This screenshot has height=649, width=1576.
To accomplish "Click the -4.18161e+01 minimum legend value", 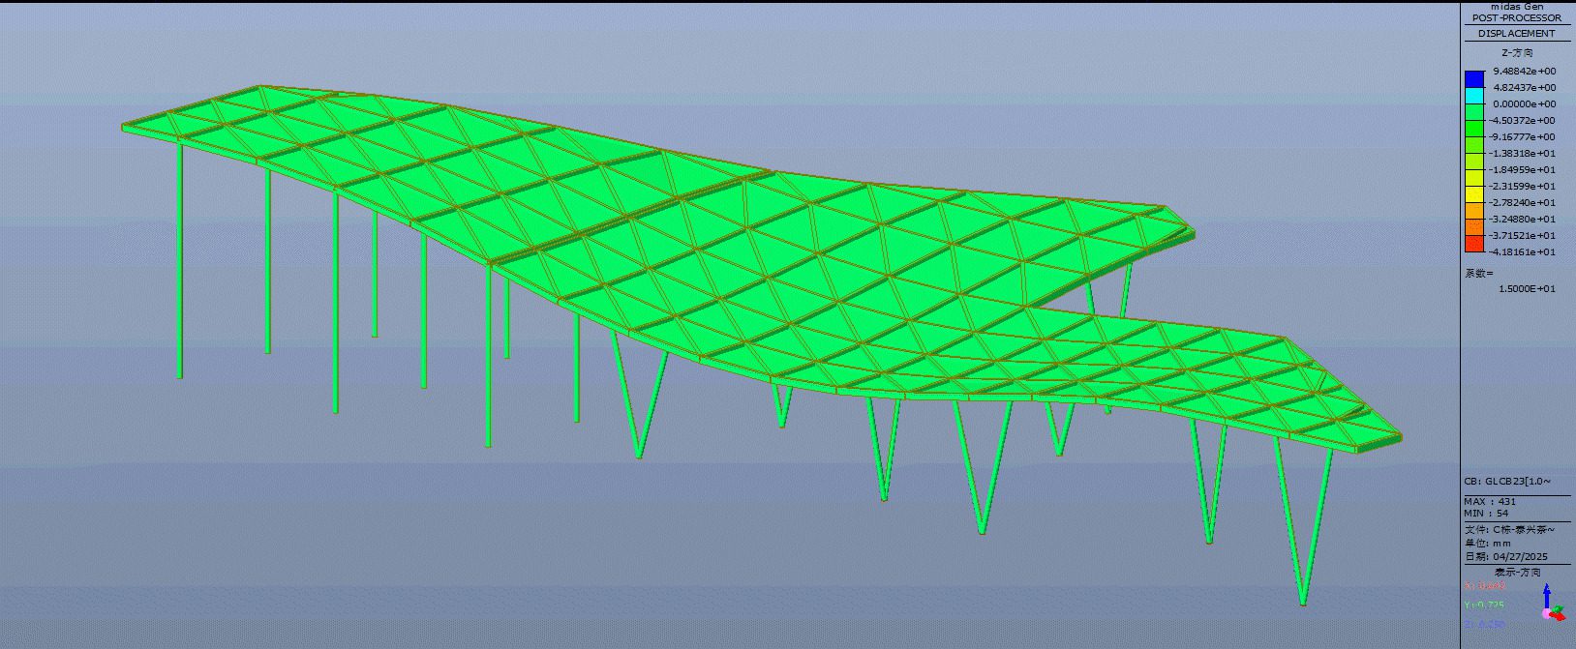I will (x=1523, y=252).
